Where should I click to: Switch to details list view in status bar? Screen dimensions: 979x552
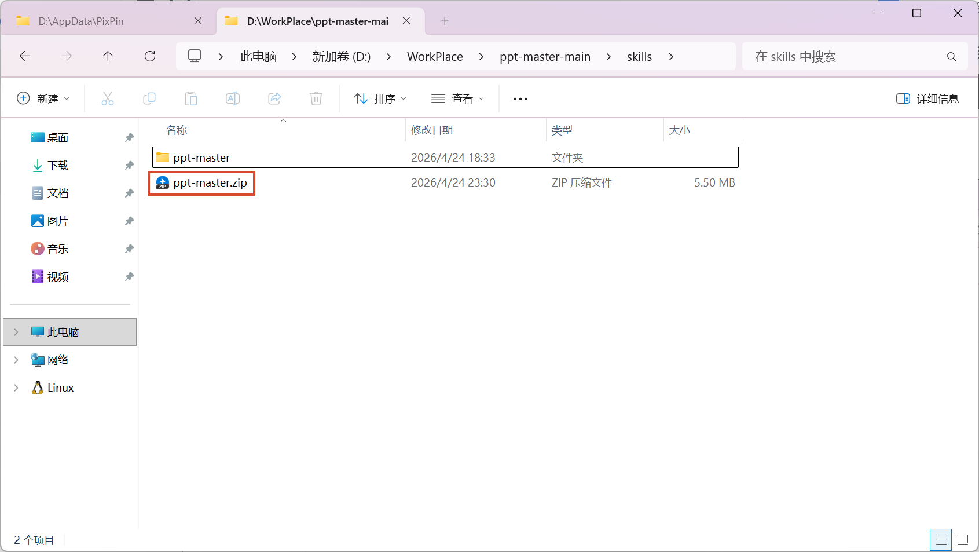point(941,540)
